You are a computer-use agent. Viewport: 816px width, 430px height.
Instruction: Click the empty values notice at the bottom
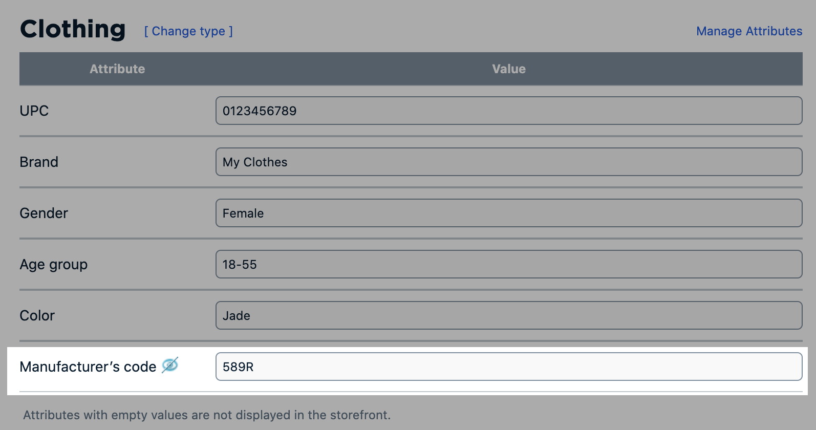[206, 415]
